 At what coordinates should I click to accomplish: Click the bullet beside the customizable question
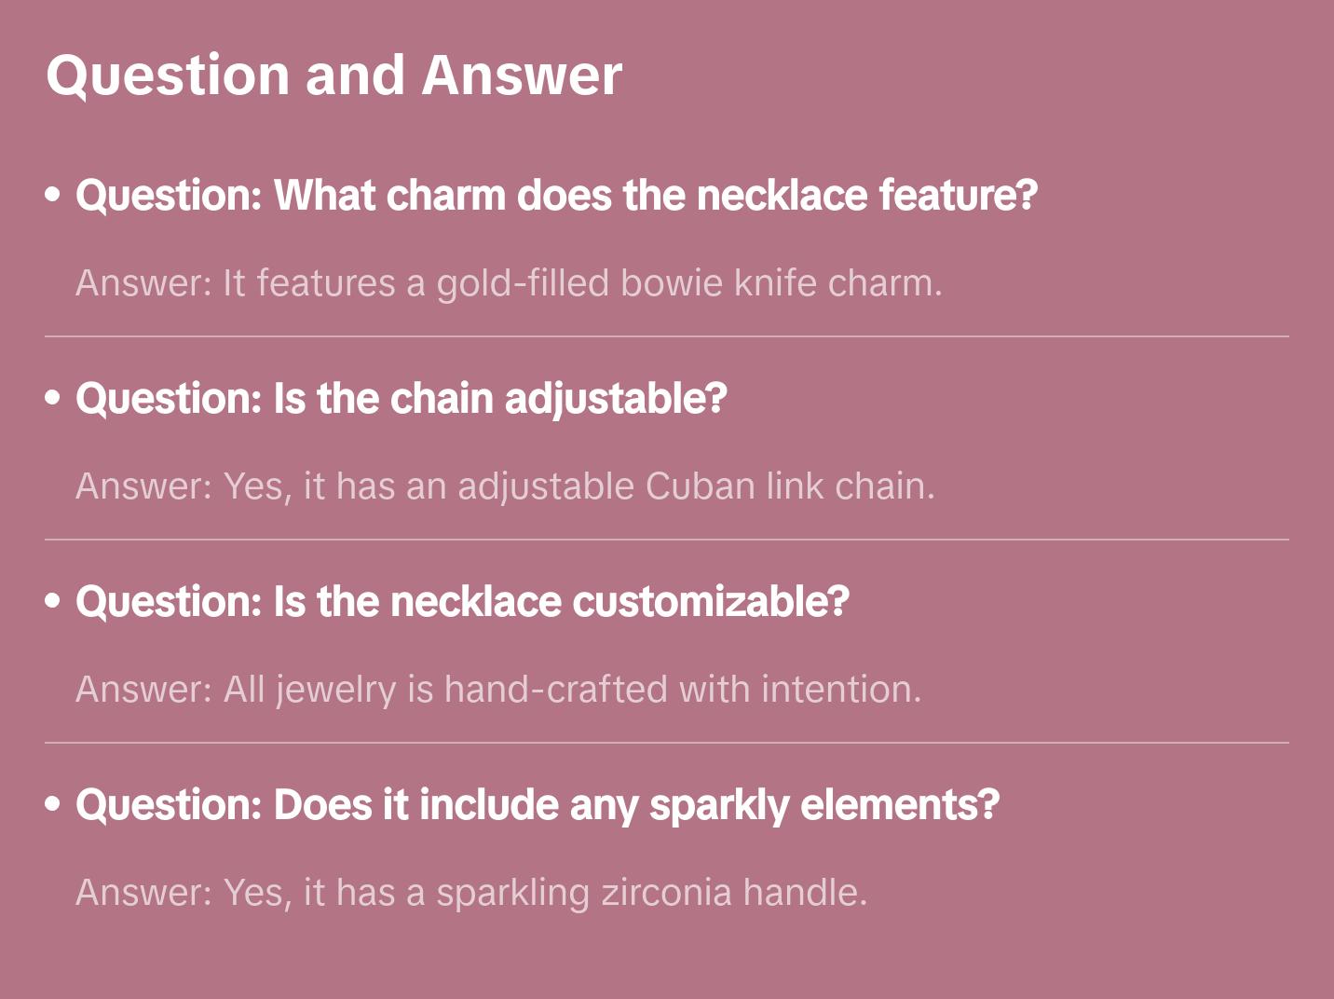pos(53,601)
